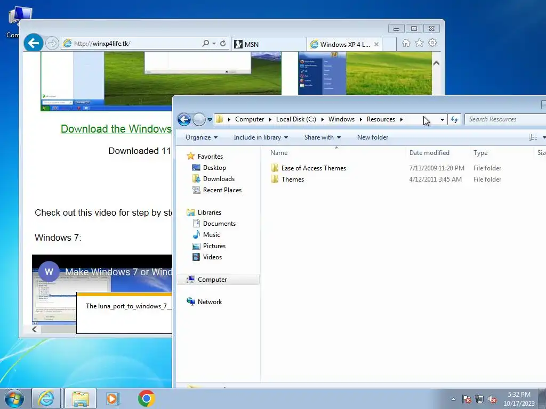The width and height of the screenshot is (546, 409).
Task: Select Computer in the navigation pane
Action: [x=218, y=280]
